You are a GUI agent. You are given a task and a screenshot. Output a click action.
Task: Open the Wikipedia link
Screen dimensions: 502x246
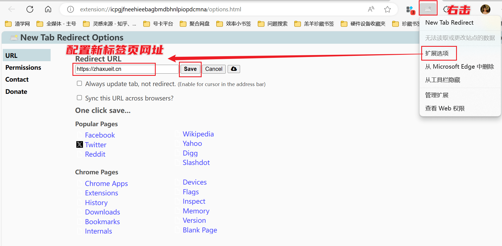coord(198,134)
